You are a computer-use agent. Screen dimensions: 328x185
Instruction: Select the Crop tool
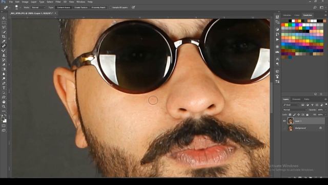pos(4,36)
